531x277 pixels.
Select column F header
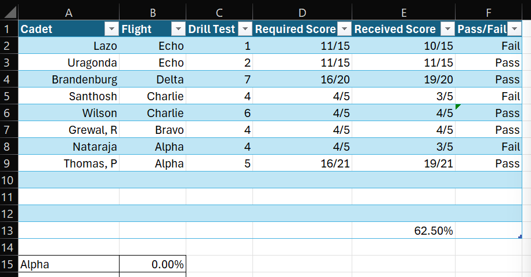488,13
